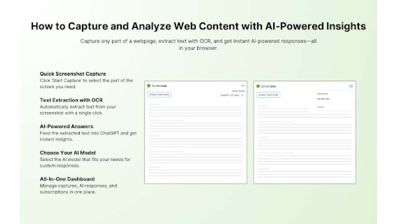The height and width of the screenshot is (224, 397).
Task: Click the red Logout menu entry
Action: (320, 107)
